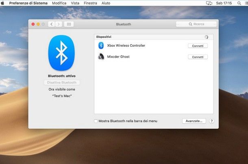Click the large Bluetooth logo
The image size is (248, 164).
click(61, 53)
